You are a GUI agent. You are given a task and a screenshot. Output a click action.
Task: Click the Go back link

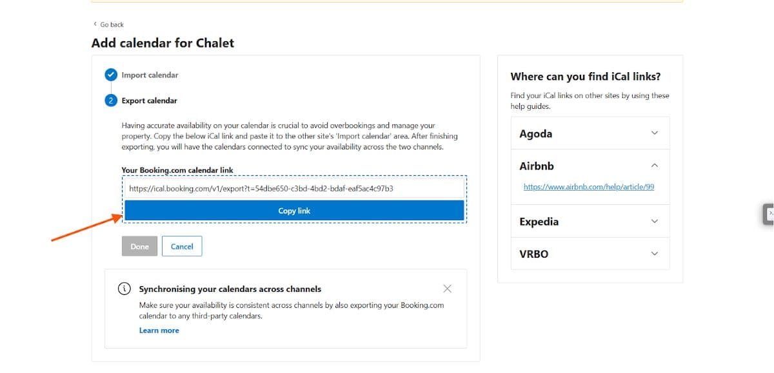coord(108,24)
